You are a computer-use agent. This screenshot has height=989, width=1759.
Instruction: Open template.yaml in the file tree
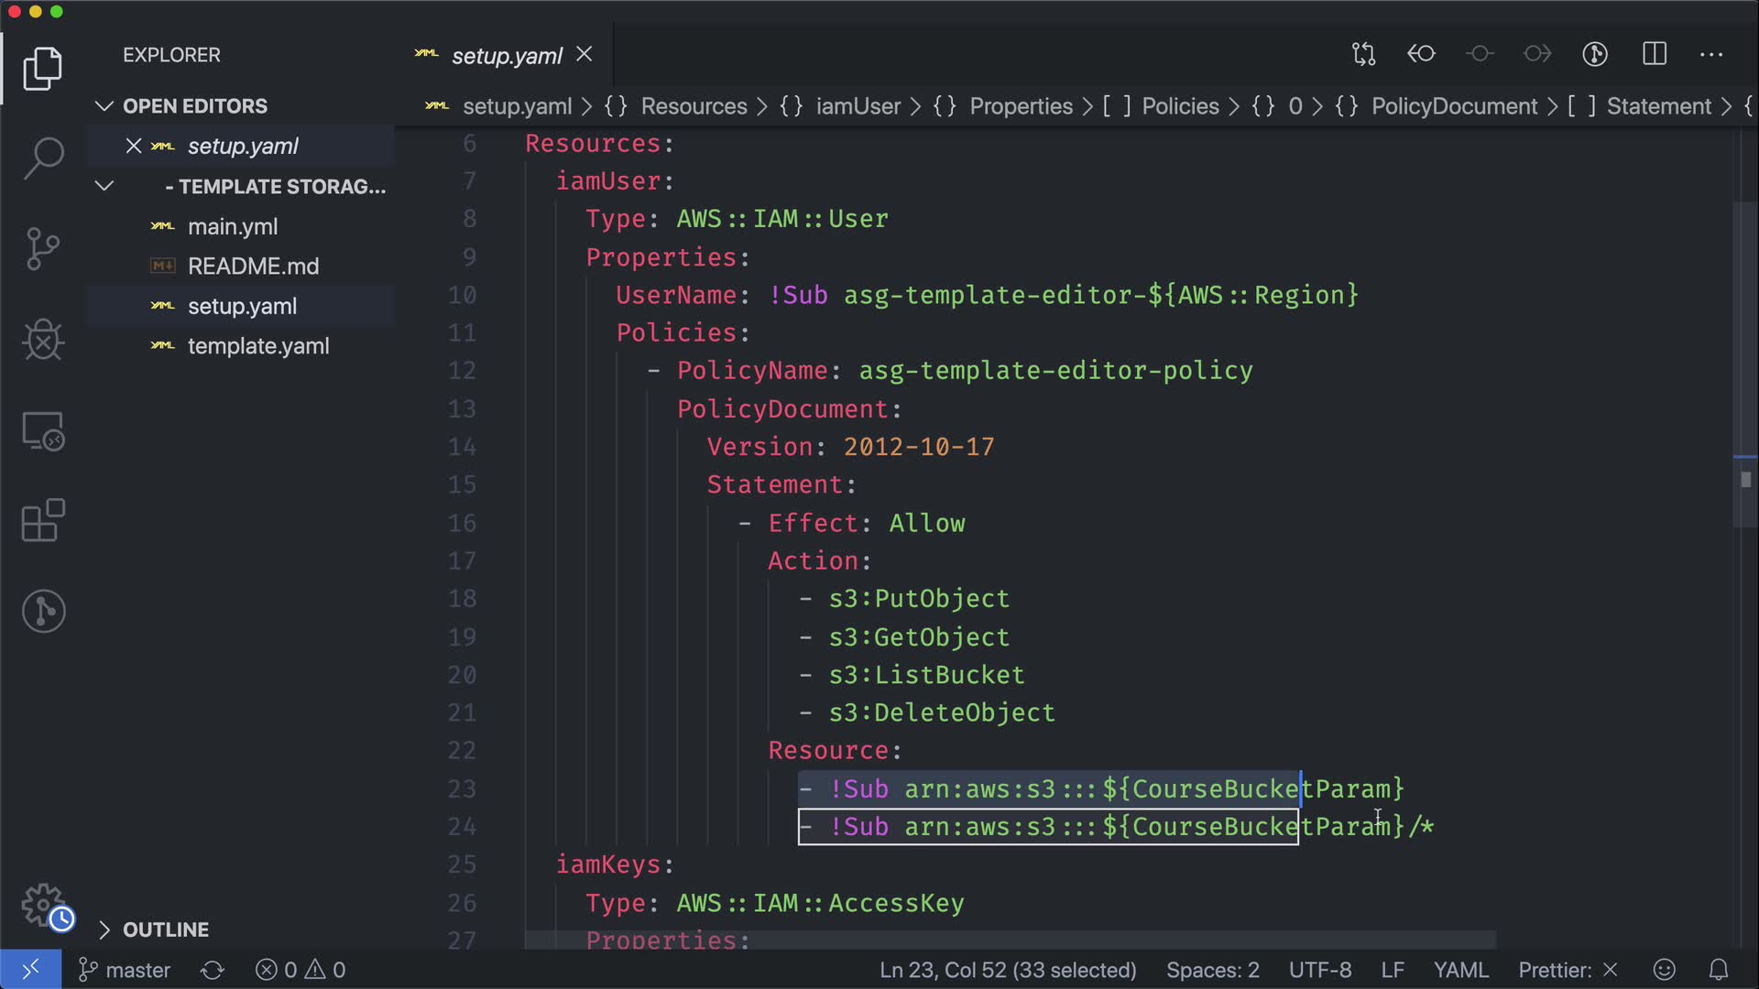click(258, 346)
